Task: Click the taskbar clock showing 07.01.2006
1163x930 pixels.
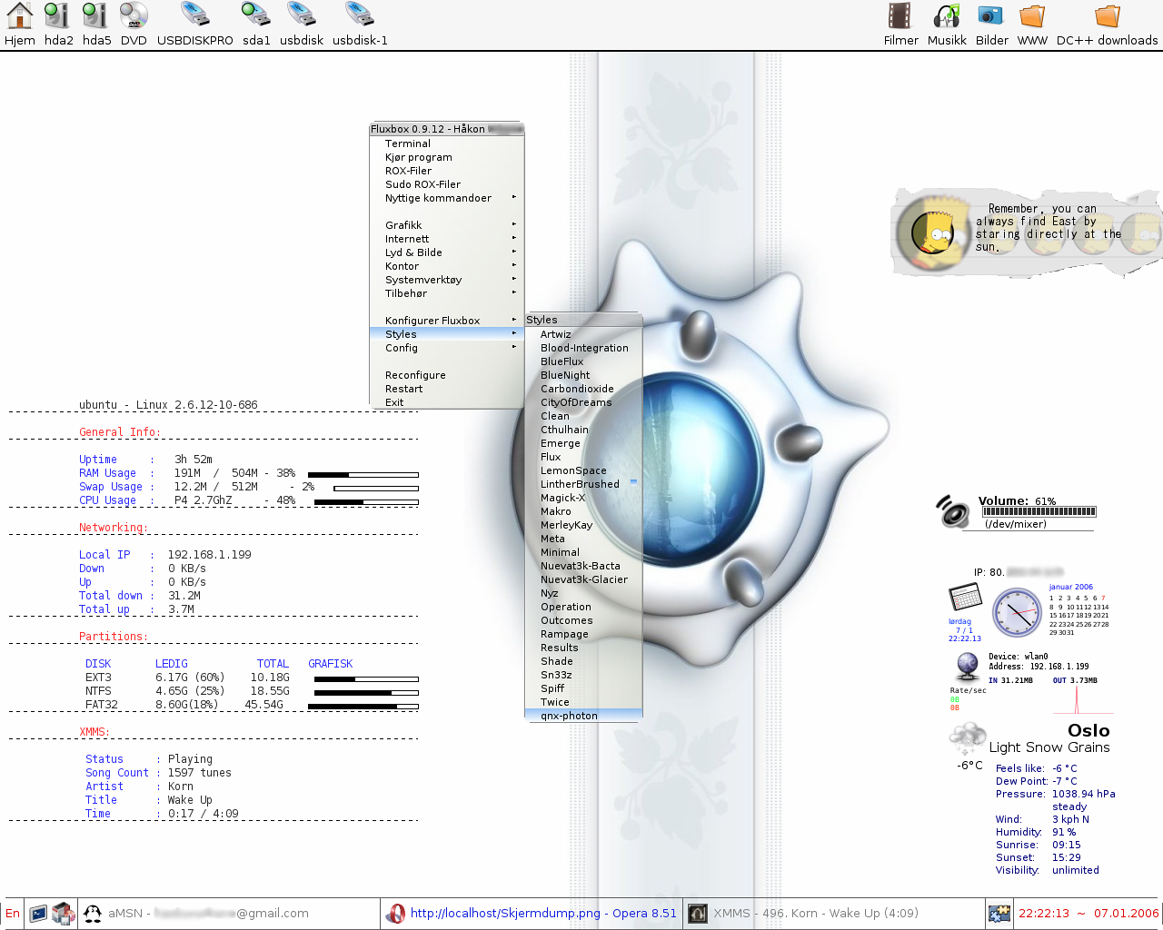Action: point(1088,914)
